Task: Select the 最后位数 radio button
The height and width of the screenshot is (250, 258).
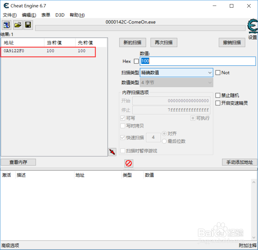Action: pyautogui.click(x=164, y=141)
